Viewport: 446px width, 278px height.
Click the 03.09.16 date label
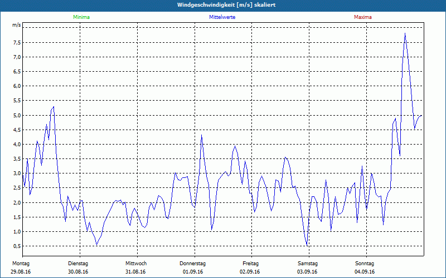click(x=307, y=272)
